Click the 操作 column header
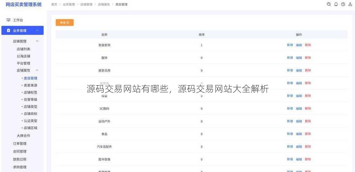The height and width of the screenshot is (172, 355). pos(299,35)
